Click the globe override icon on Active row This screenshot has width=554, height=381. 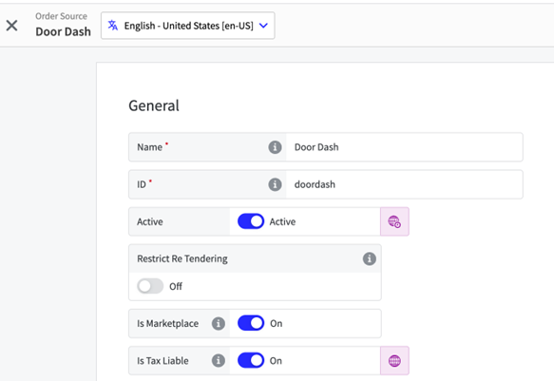[x=394, y=221]
